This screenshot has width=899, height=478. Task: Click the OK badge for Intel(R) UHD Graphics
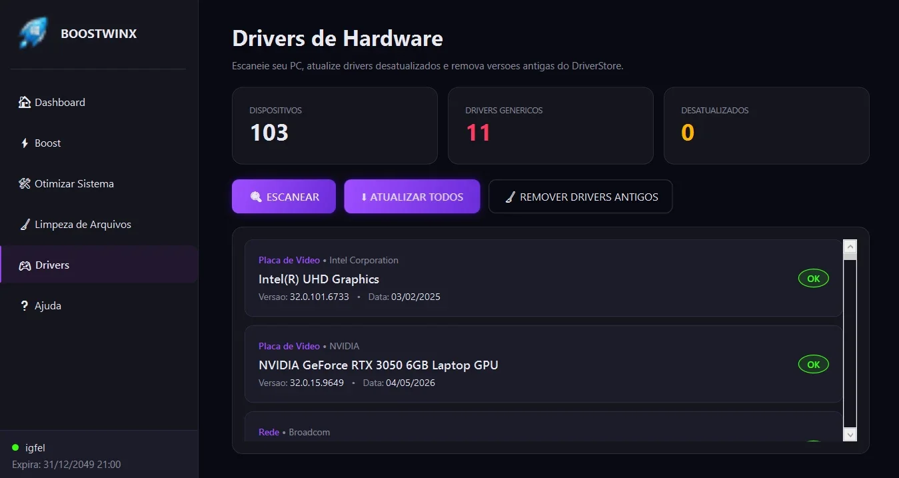(x=814, y=279)
